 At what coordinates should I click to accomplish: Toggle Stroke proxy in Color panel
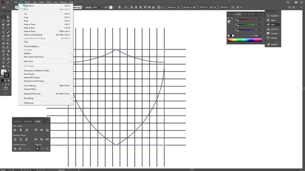coord(231,23)
